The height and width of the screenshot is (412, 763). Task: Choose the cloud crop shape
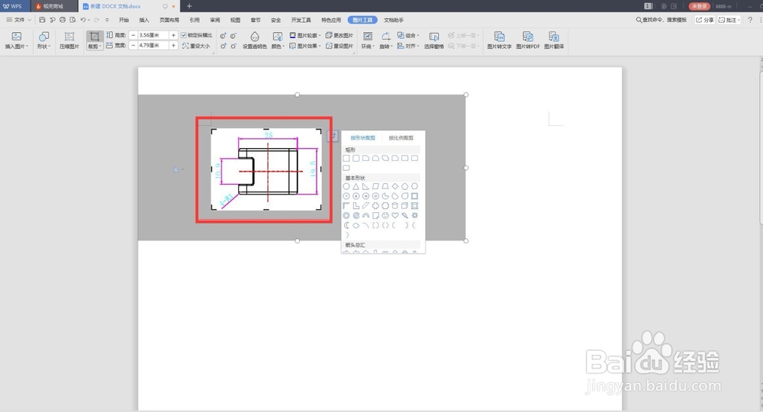click(x=356, y=225)
